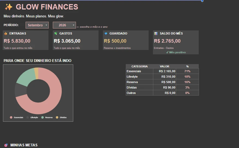Select the Essenciais category cell

pyautogui.click(x=139, y=71)
